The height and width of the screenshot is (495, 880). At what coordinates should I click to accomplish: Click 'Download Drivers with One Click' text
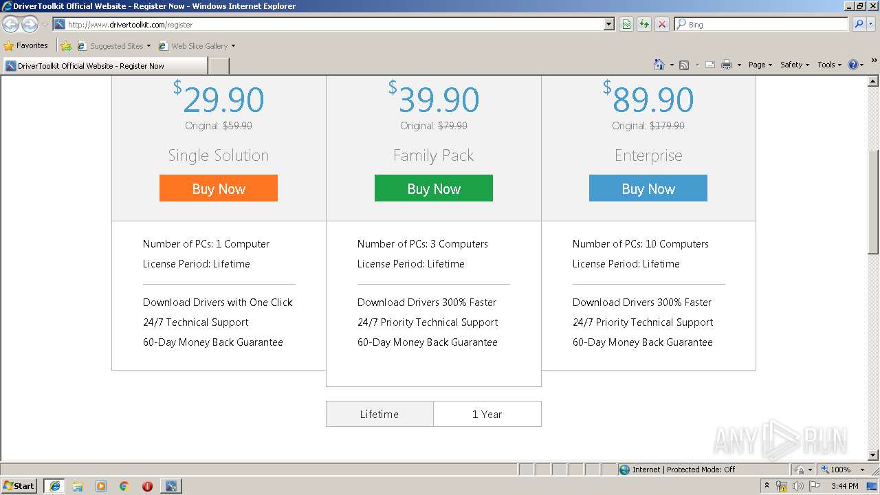pyautogui.click(x=218, y=302)
